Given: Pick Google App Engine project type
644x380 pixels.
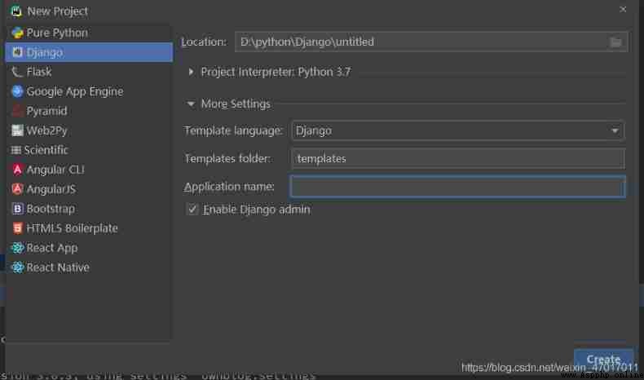Looking at the screenshot, I should [x=89, y=91].
